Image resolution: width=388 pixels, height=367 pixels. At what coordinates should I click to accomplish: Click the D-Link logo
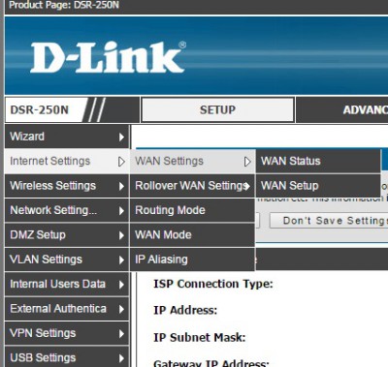click(109, 57)
